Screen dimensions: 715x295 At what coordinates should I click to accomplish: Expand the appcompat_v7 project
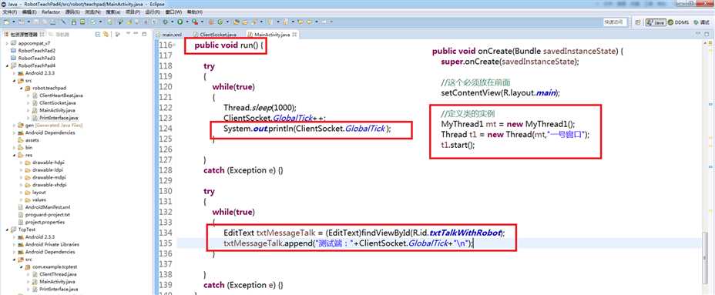pyautogui.click(x=6, y=43)
